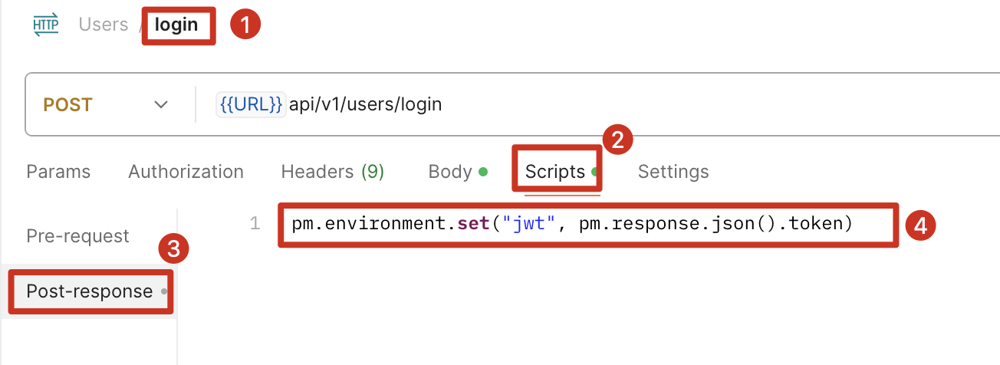Click the api/v1/users/login URL text
This screenshot has height=365, width=1000.
coord(366,104)
